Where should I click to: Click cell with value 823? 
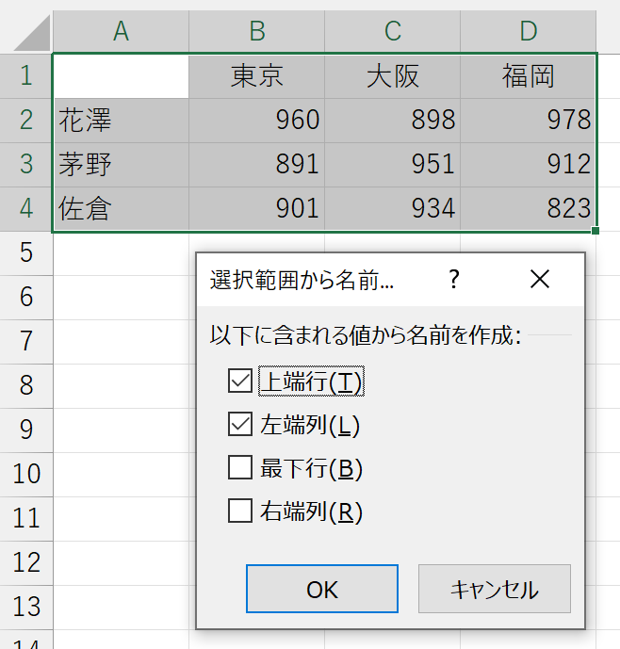click(x=528, y=208)
